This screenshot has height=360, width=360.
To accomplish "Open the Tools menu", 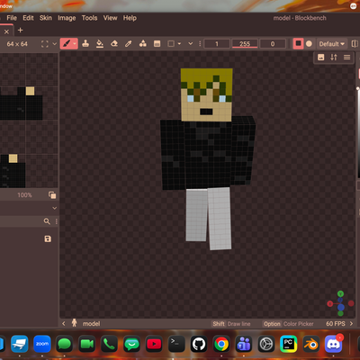I will click(89, 18).
